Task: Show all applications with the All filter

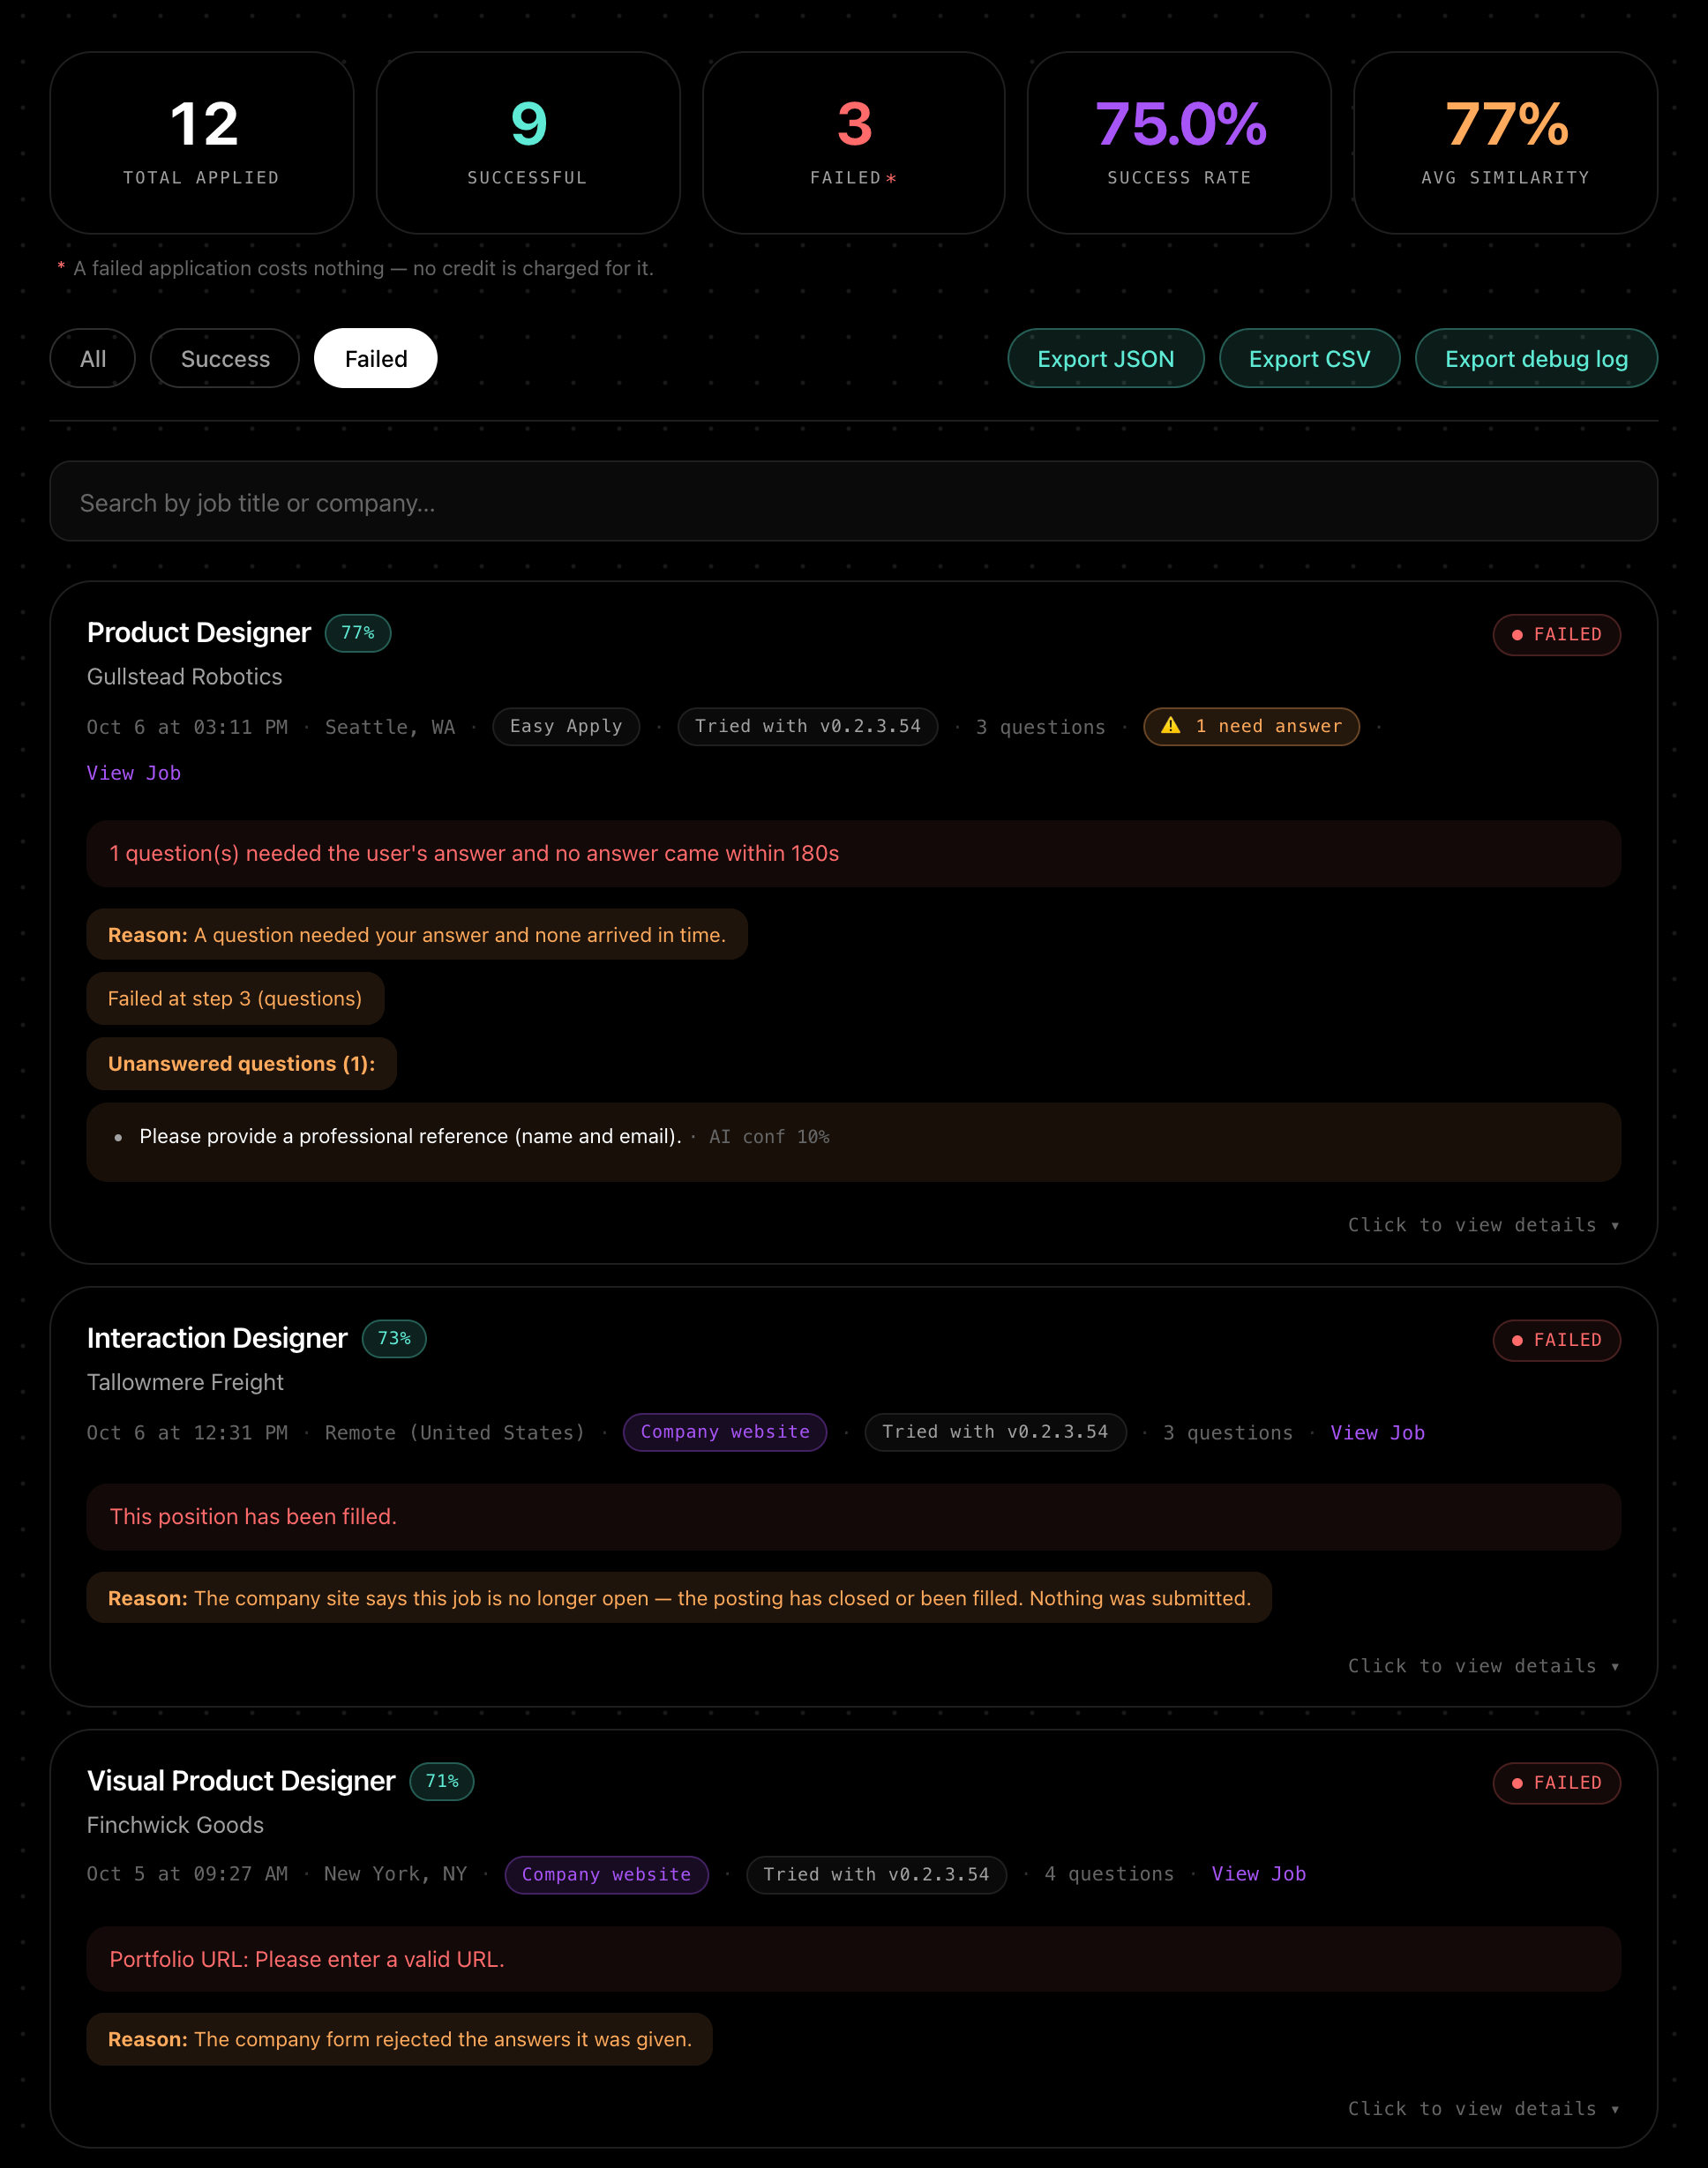Action: tap(93, 358)
